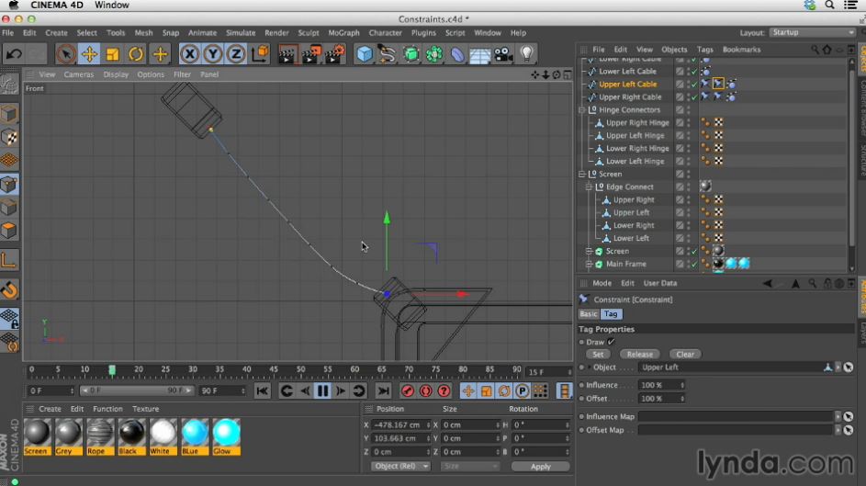Pause the animation playback

[x=322, y=391]
